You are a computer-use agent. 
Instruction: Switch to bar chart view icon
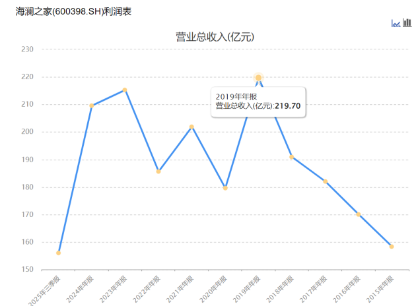pos(407,23)
